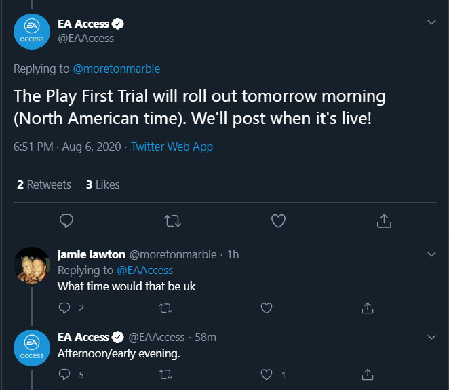Viewport: 449px width, 390px height.
Task: Like the main EA Access tweet
Action: tap(278, 220)
